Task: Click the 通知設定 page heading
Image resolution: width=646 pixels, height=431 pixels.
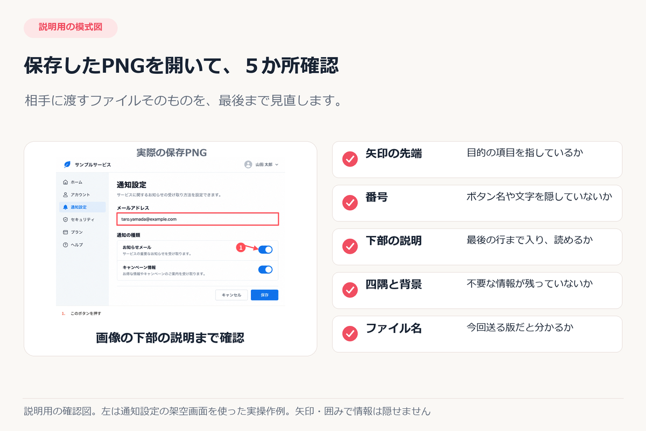Action: pos(132,185)
